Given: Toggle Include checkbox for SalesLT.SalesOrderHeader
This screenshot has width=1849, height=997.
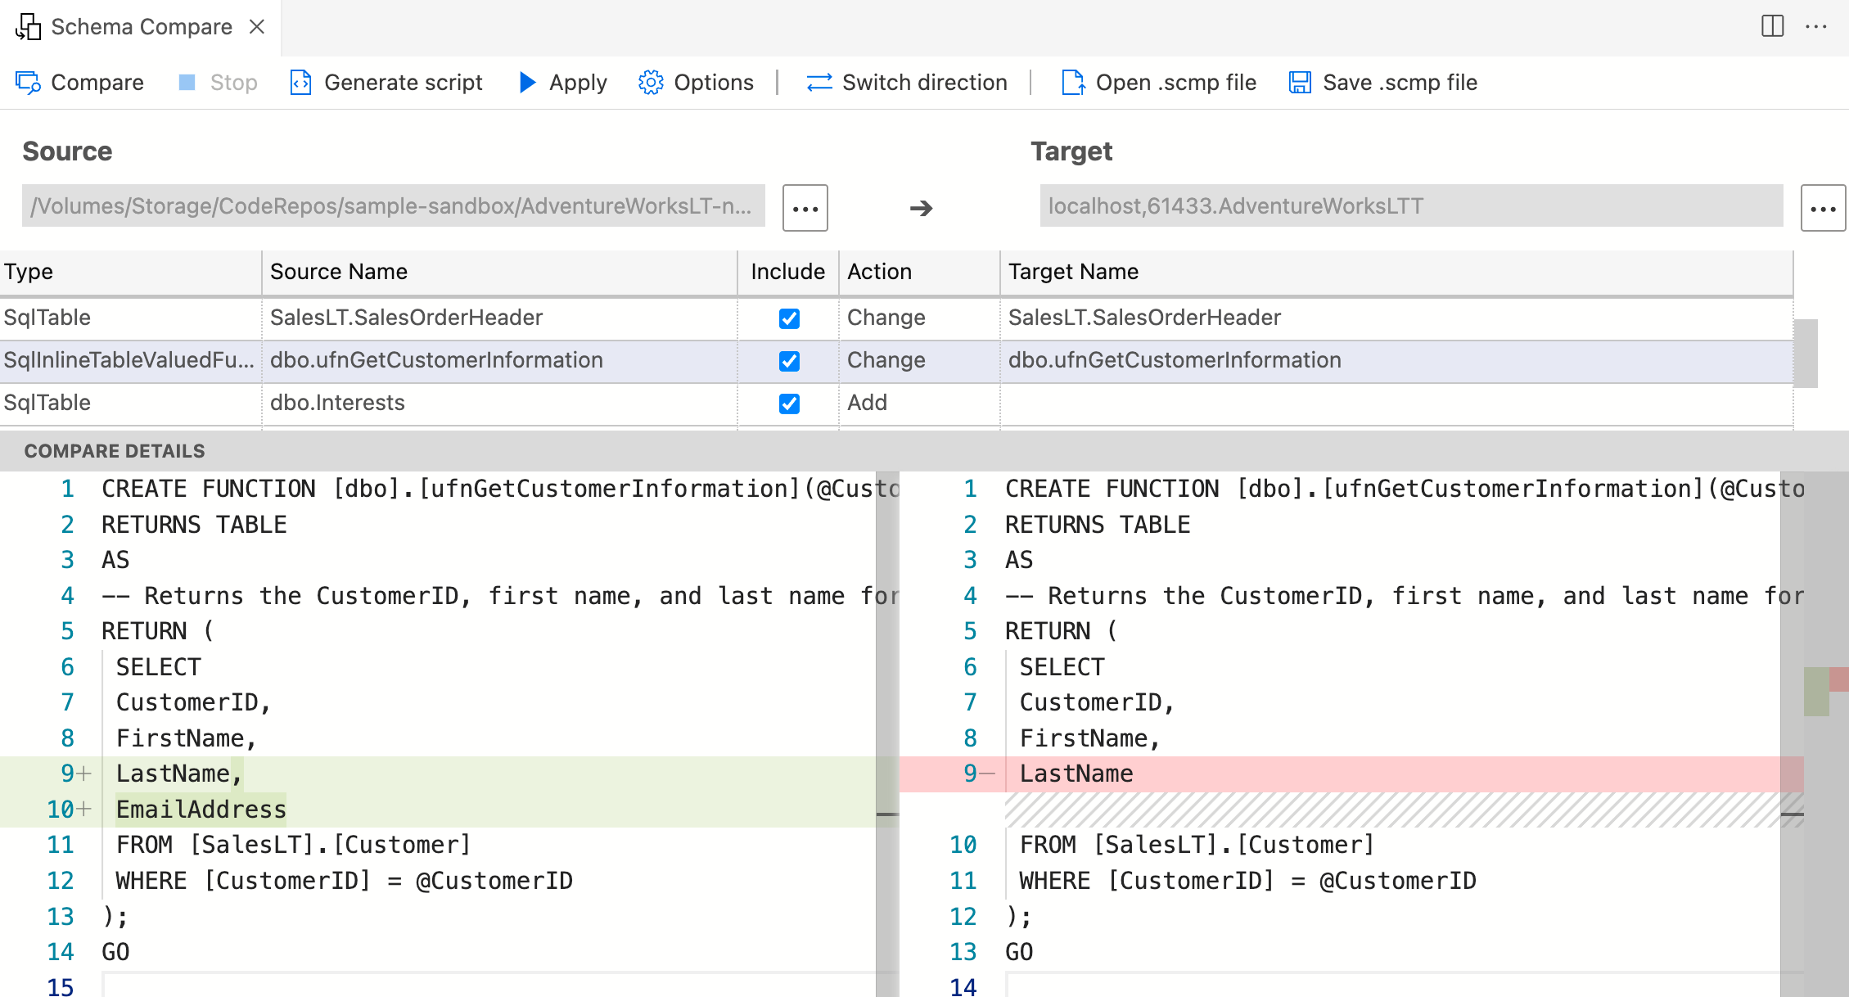Looking at the screenshot, I should click(789, 318).
